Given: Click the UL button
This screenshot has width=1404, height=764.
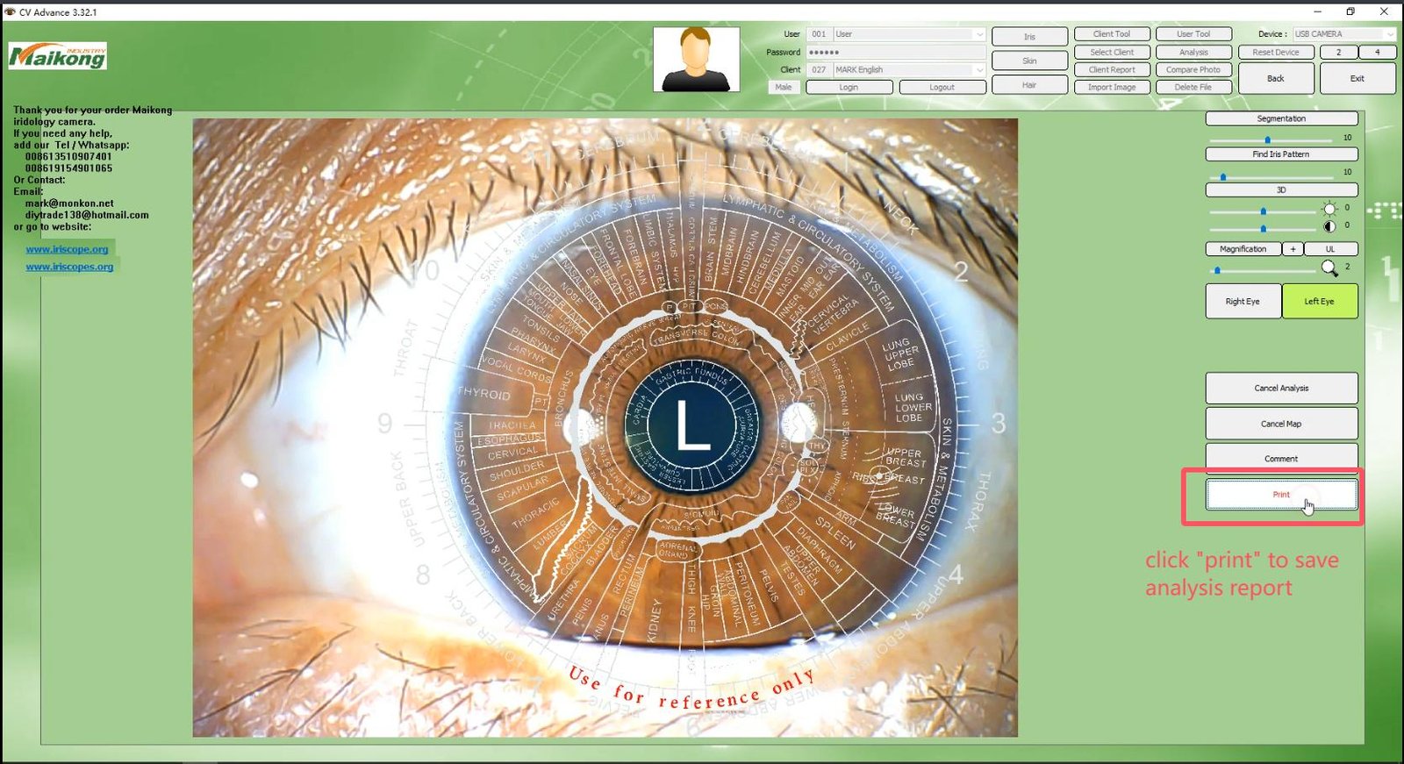Looking at the screenshot, I should point(1330,249).
